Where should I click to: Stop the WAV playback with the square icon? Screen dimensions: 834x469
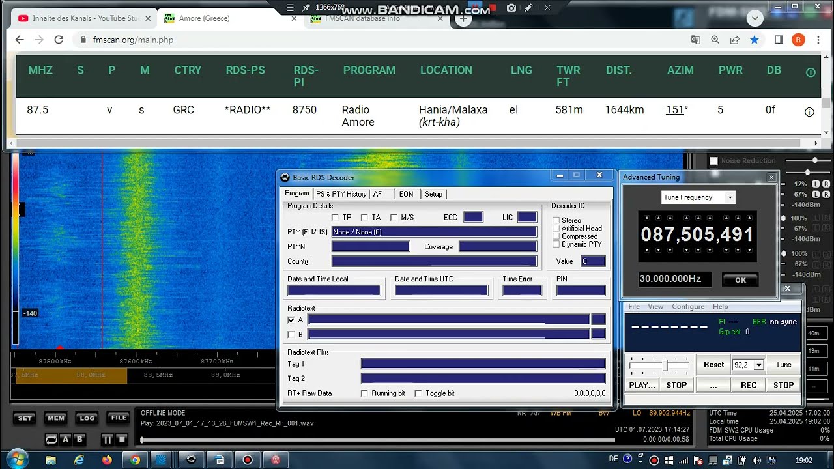tap(121, 440)
